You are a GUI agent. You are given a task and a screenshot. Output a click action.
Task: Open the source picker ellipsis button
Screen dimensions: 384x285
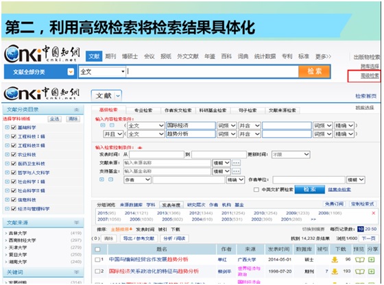(236, 163)
